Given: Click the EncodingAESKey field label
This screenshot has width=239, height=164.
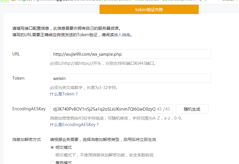Looking at the screenshot, I should pos(29,109).
